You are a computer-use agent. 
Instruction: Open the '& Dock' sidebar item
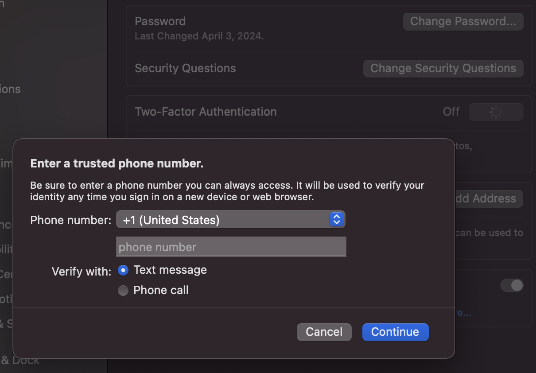click(x=20, y=360)
